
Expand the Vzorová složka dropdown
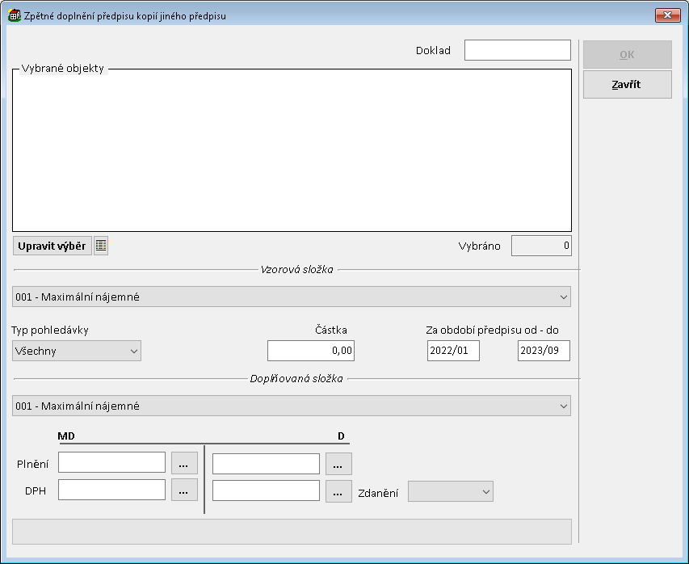pos(563,297)
